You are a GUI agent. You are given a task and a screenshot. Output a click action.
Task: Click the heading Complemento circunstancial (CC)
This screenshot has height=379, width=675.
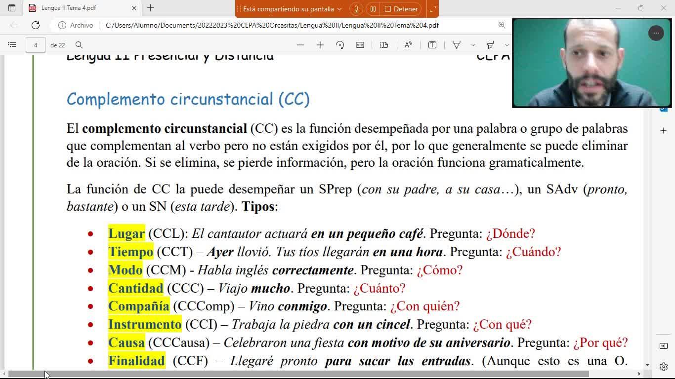click(188, 99)
